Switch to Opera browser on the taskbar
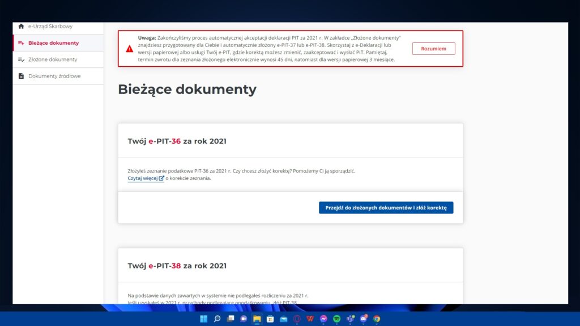 [297, 319]
